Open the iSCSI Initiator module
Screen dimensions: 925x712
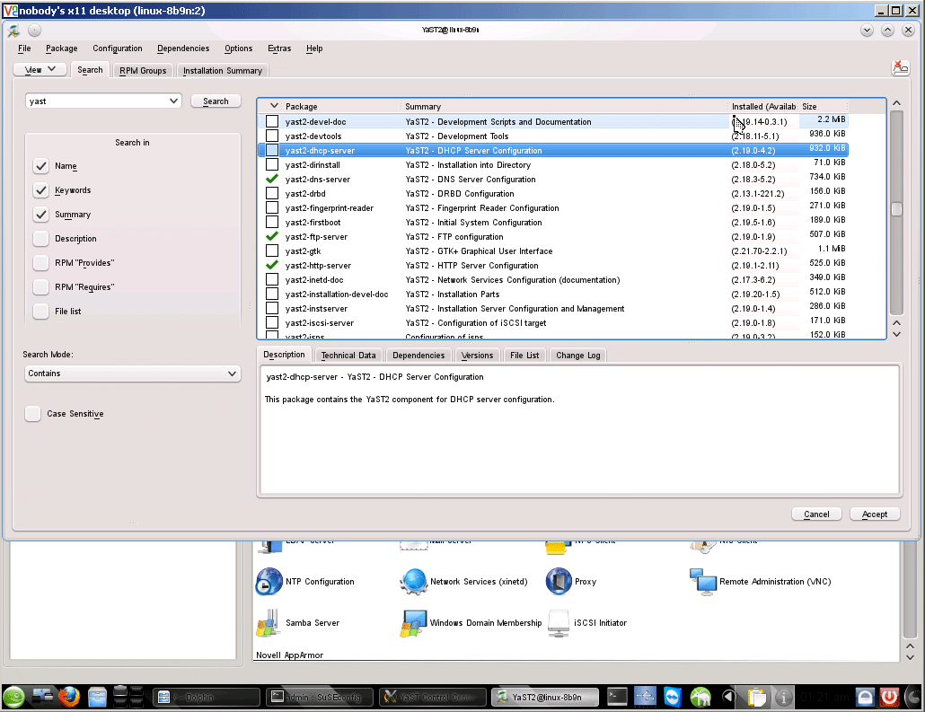(587, 623)
